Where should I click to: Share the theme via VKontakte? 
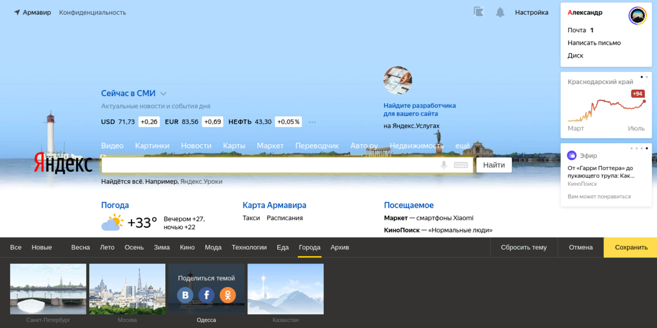(x=185, y=295)
